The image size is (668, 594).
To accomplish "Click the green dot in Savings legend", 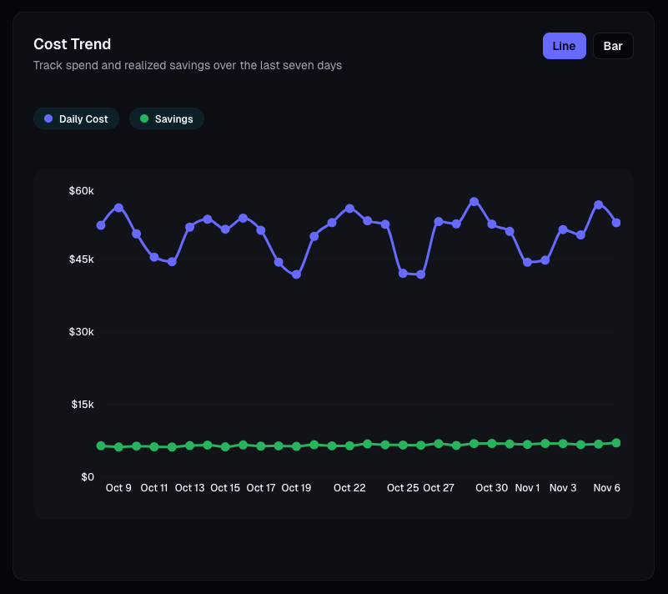I will click(144, 119).
